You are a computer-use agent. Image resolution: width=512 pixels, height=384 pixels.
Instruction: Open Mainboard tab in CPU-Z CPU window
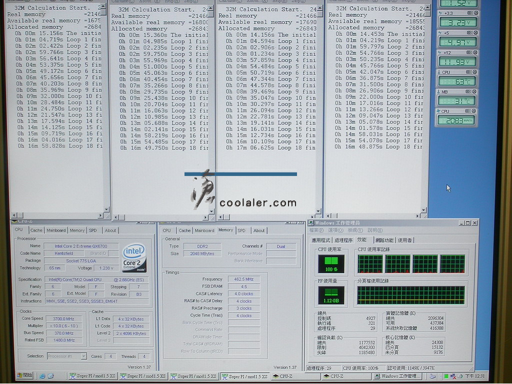56,230
